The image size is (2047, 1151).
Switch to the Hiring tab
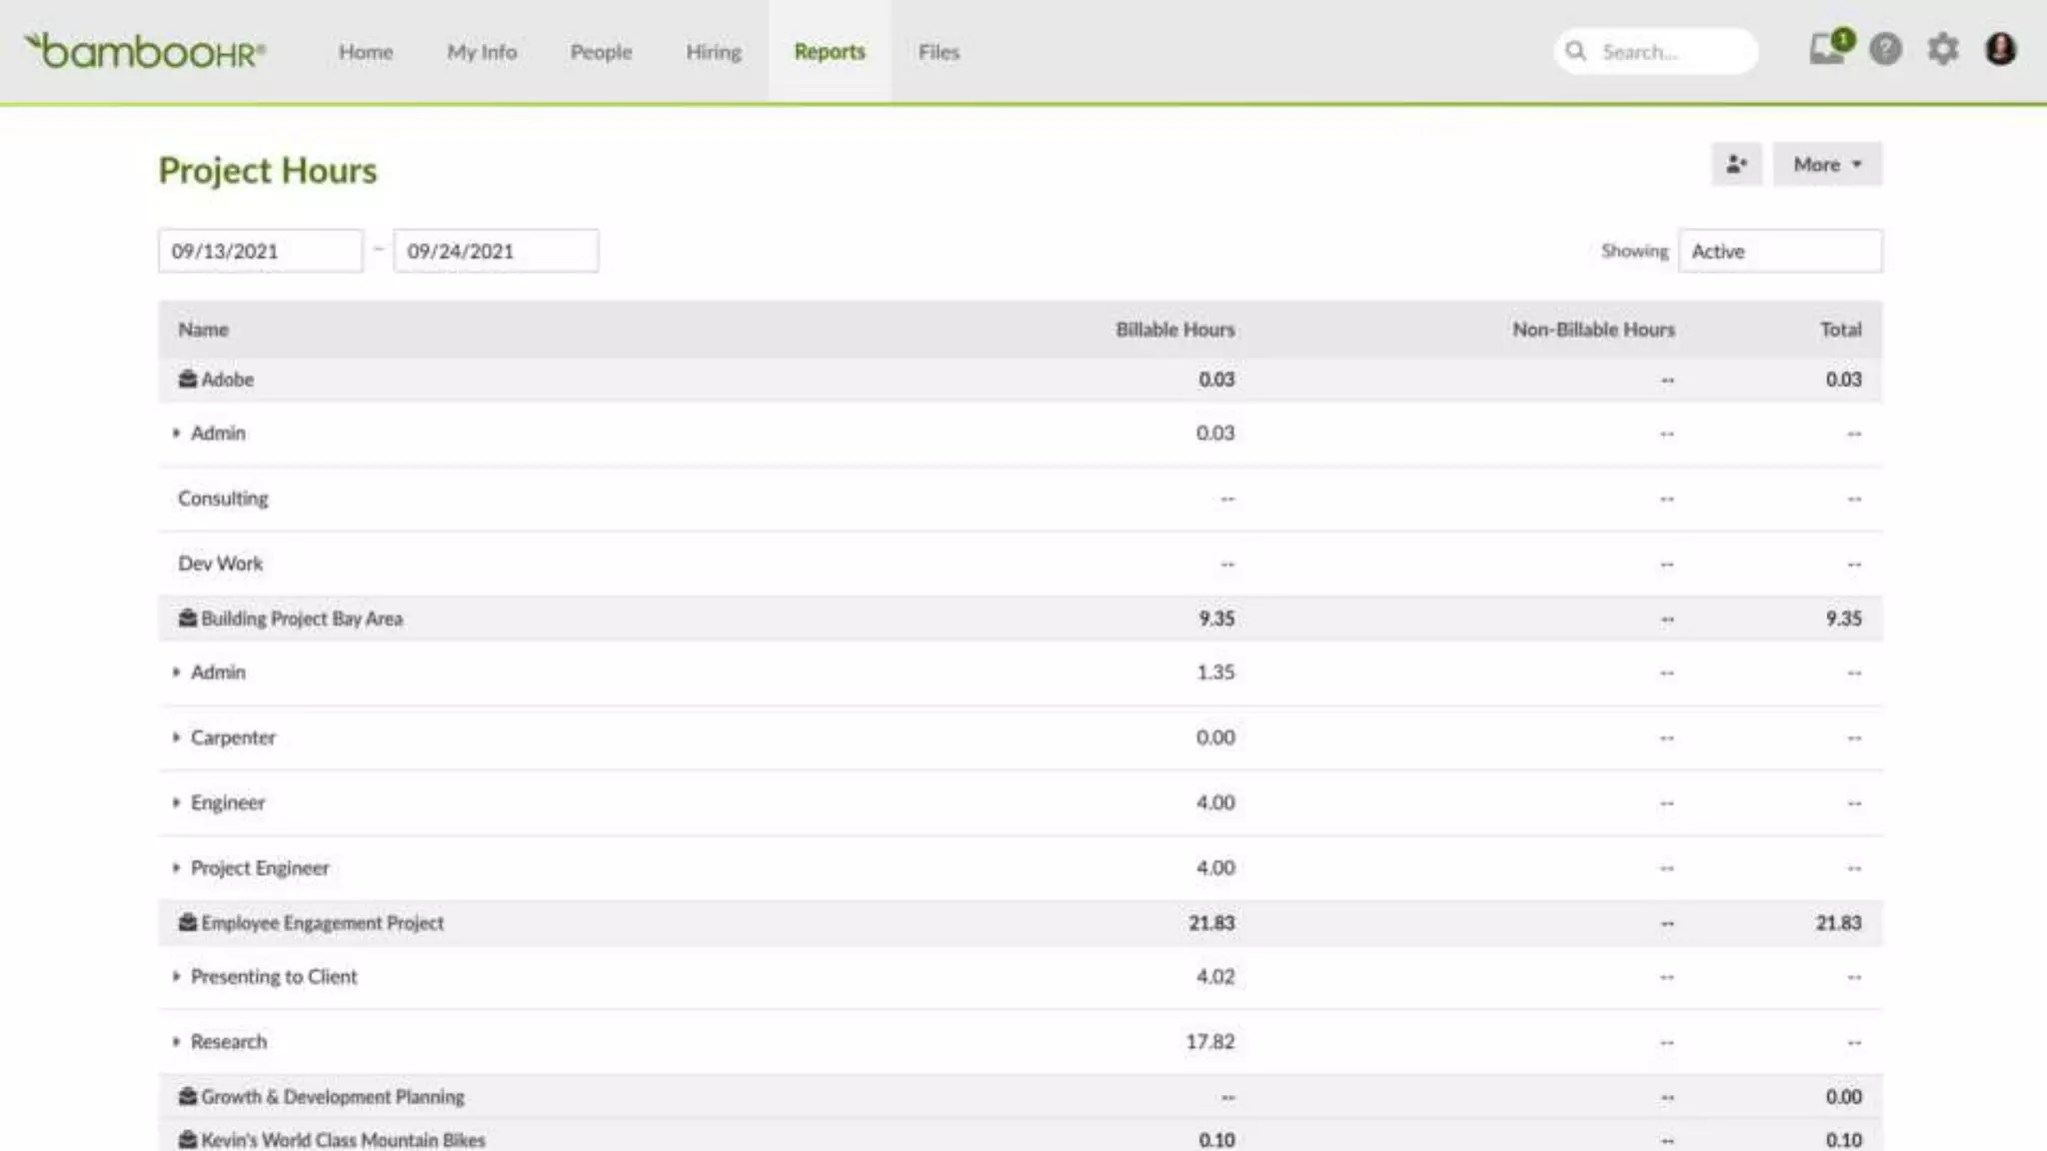[713, 52]
